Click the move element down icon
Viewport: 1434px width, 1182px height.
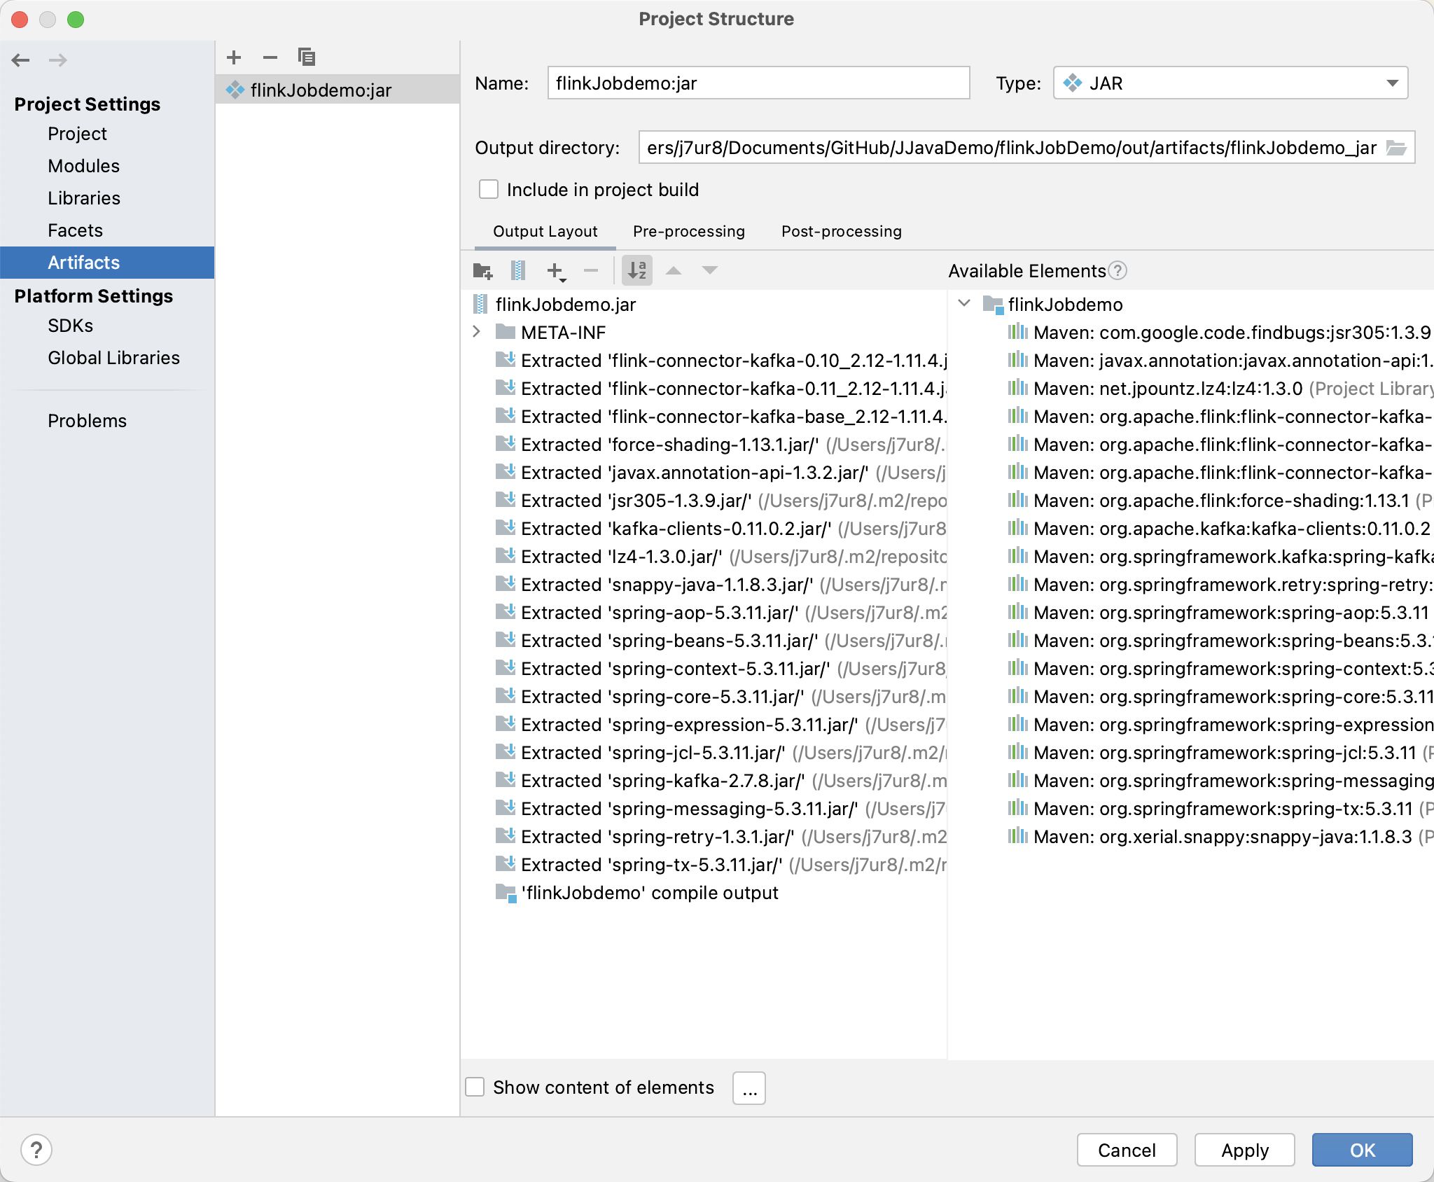[711, 270]
